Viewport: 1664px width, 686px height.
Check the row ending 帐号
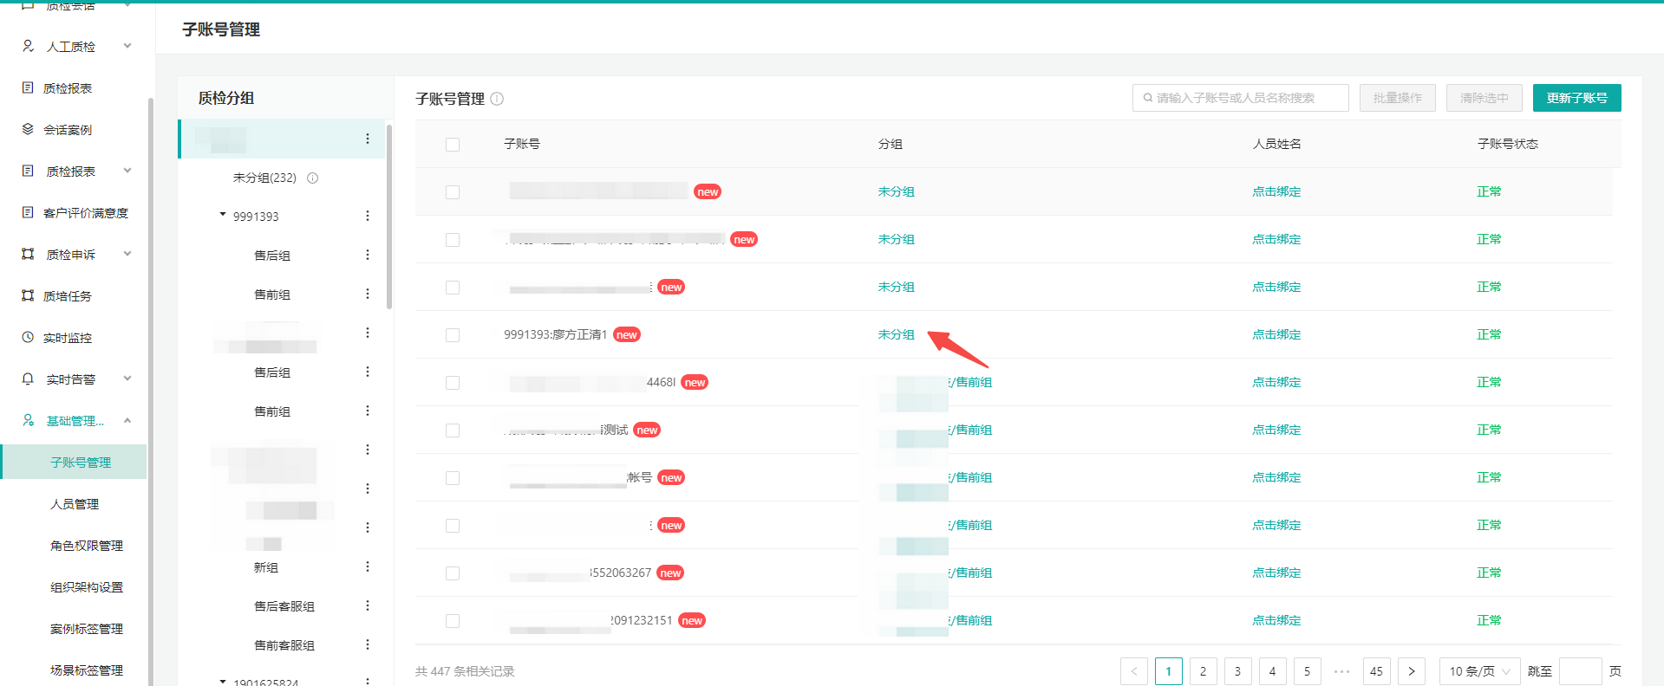click(x=453, y=478)
